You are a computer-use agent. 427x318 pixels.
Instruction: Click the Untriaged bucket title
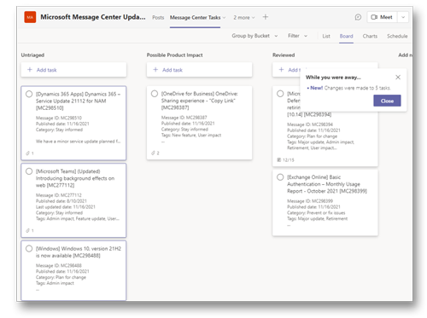tap(32, 55)
